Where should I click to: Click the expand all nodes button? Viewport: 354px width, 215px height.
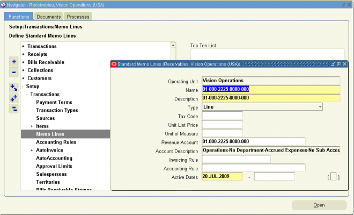click(x=14, y=98)
